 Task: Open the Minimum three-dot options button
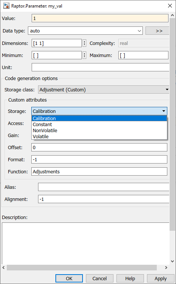[84, 55]
